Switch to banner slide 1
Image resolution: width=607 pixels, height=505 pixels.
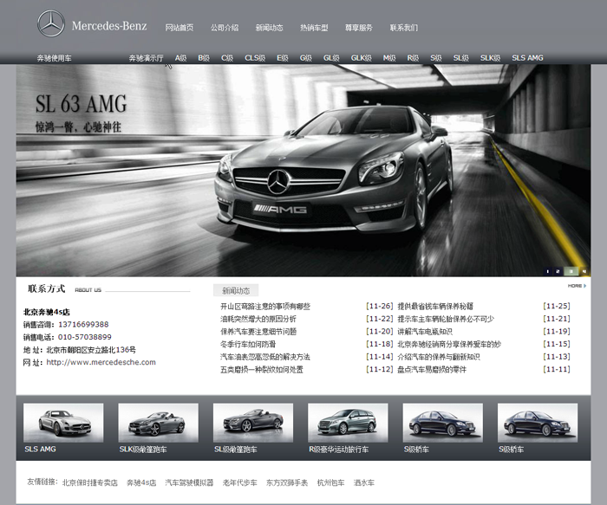548,271
